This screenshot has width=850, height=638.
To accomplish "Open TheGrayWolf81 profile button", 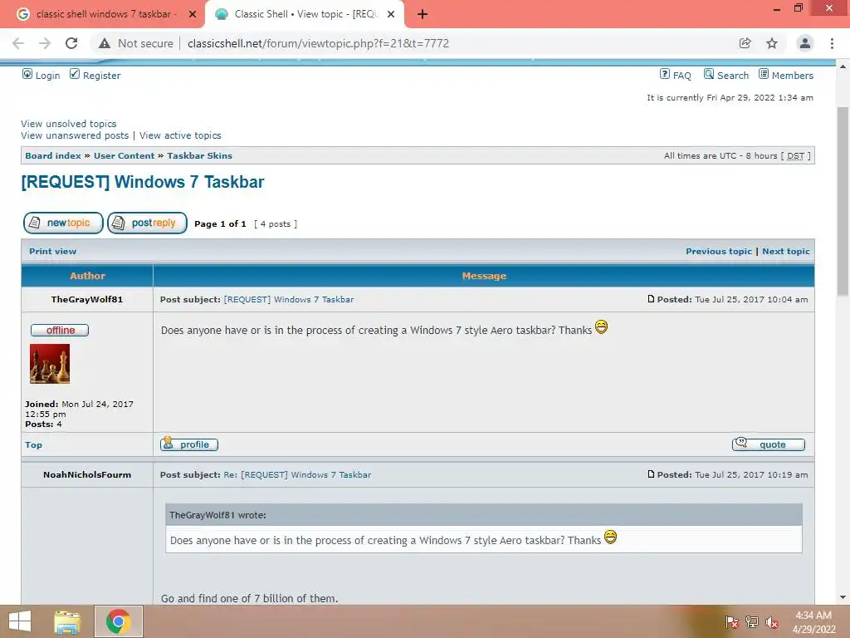I will coord(189,444).
